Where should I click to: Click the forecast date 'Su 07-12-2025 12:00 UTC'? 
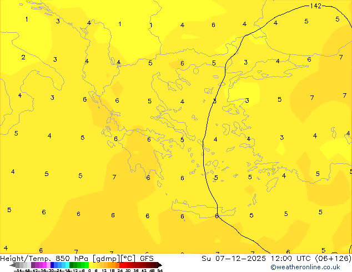pyautogui.click(x=257, y=259)
